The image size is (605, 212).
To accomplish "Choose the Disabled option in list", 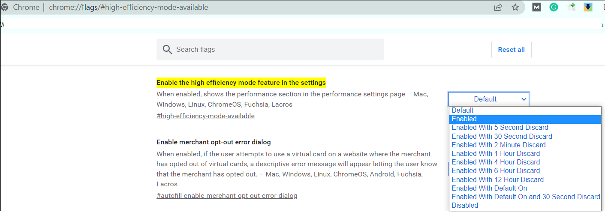I will click(x=464, y=206).
